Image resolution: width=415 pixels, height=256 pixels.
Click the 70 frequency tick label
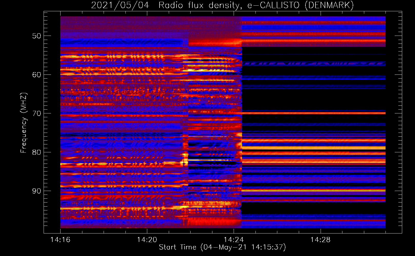pyautogui.click(x=37, y=113)
